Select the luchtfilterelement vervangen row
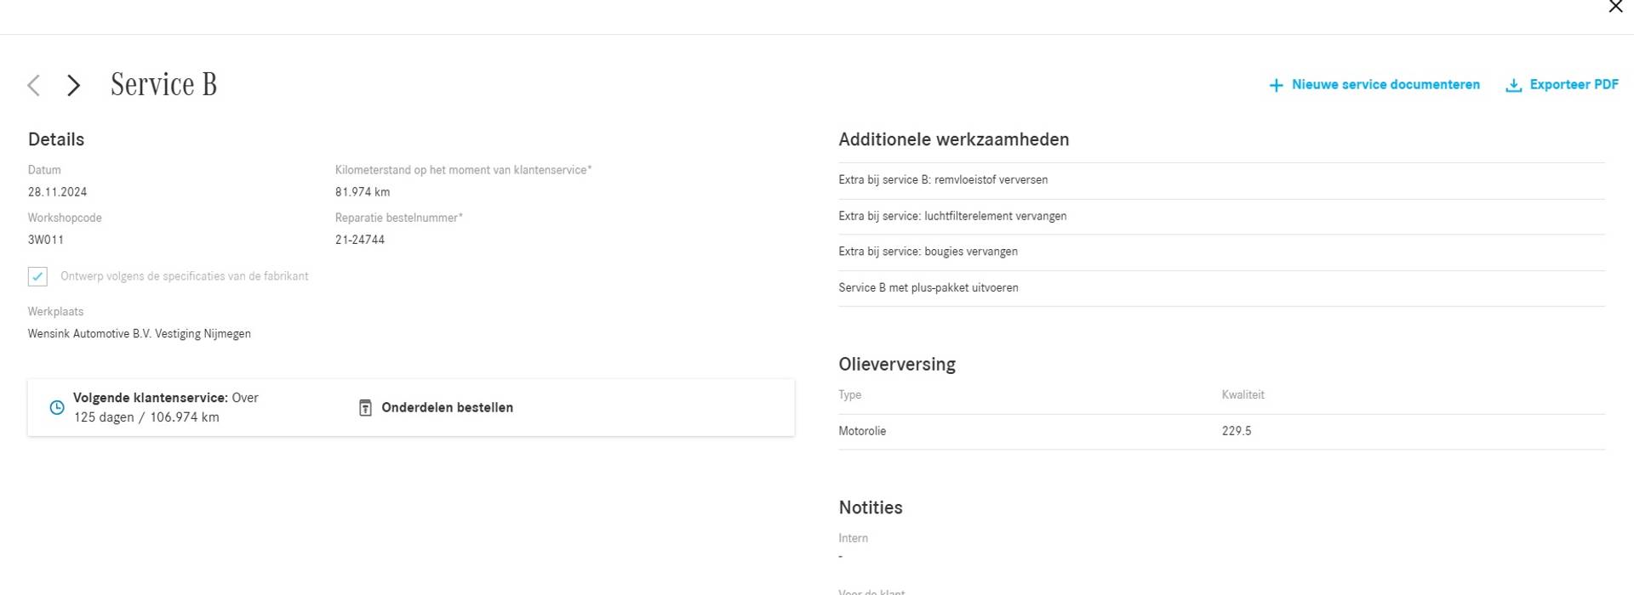 pos(952,216)
